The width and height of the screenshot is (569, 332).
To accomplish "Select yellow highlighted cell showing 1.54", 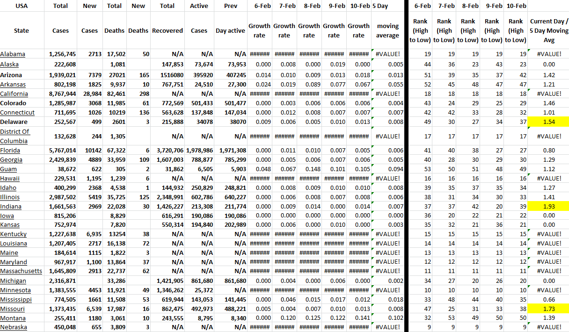I will pyautogui.click(x=548, y=122).
